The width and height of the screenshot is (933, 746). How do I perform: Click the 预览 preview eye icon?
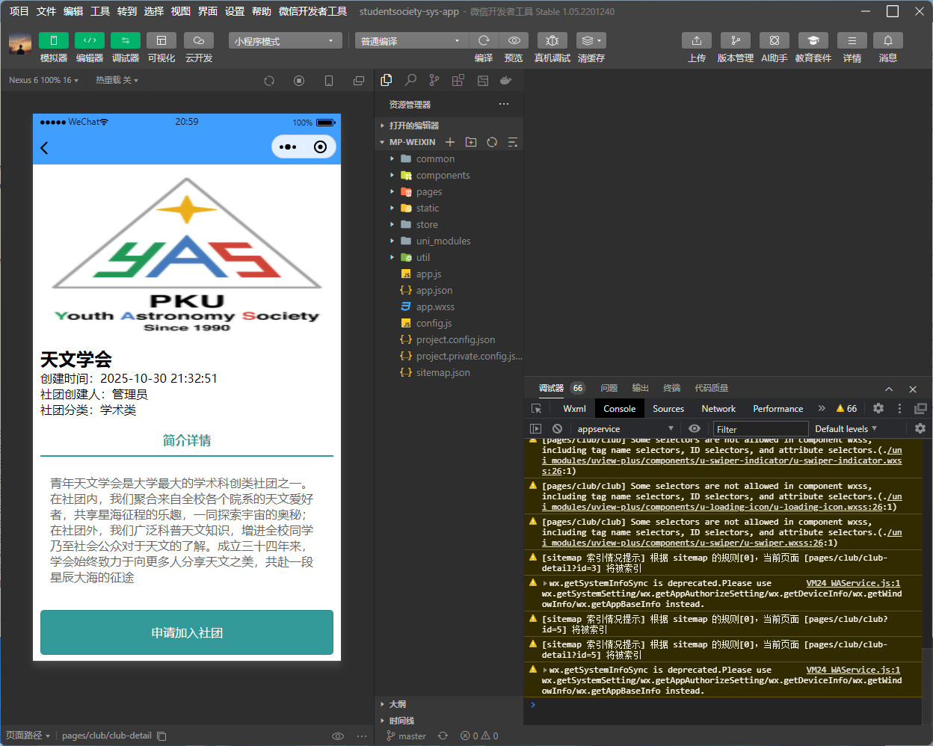(514, 40)
